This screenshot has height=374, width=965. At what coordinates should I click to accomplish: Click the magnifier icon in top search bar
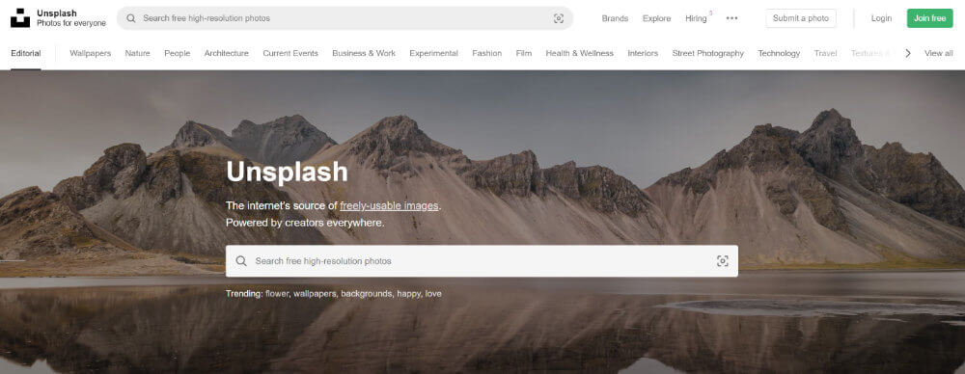pyautogui.click(x=131, y=18)
